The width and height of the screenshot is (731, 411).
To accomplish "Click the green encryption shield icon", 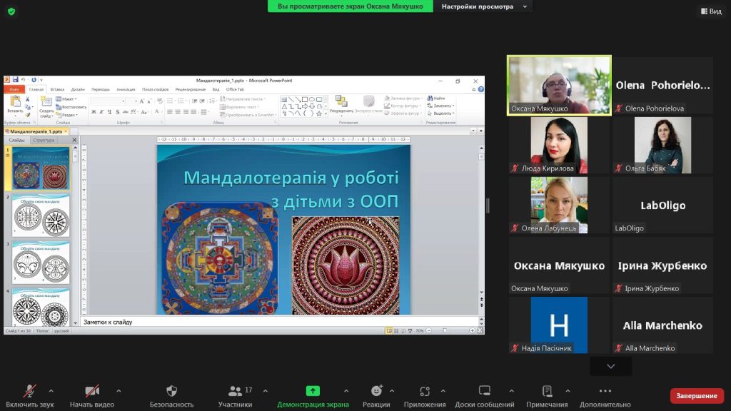I will point(11,11).
